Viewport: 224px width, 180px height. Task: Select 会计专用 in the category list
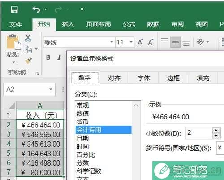coord(103,130)
